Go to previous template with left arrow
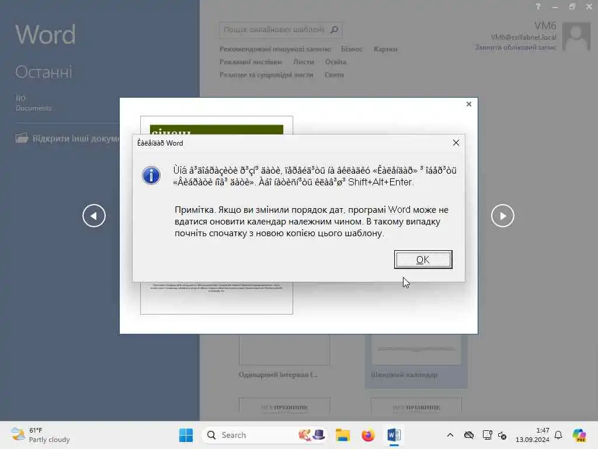598x449 pixels. (x=94, y=216)
